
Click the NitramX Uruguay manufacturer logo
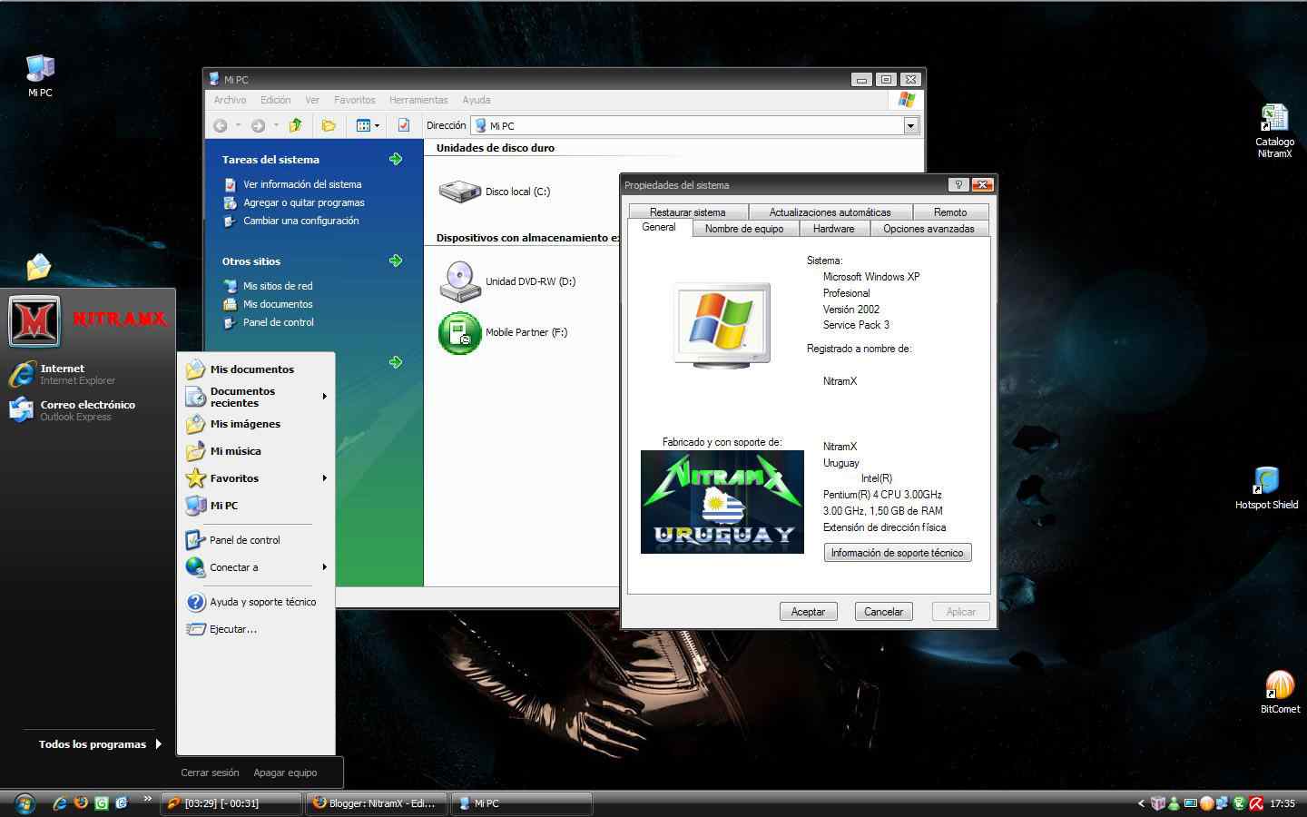pos(722,502)
